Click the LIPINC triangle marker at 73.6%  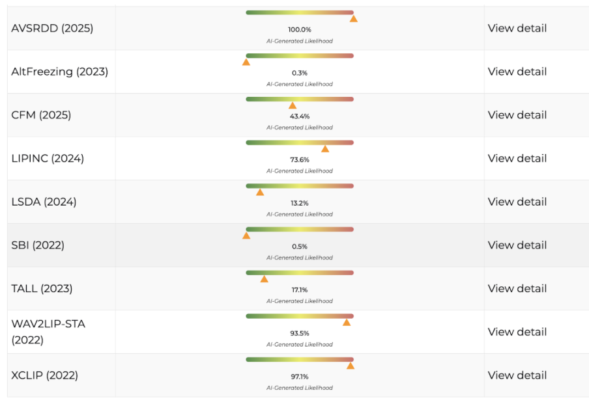click(325, 149)
